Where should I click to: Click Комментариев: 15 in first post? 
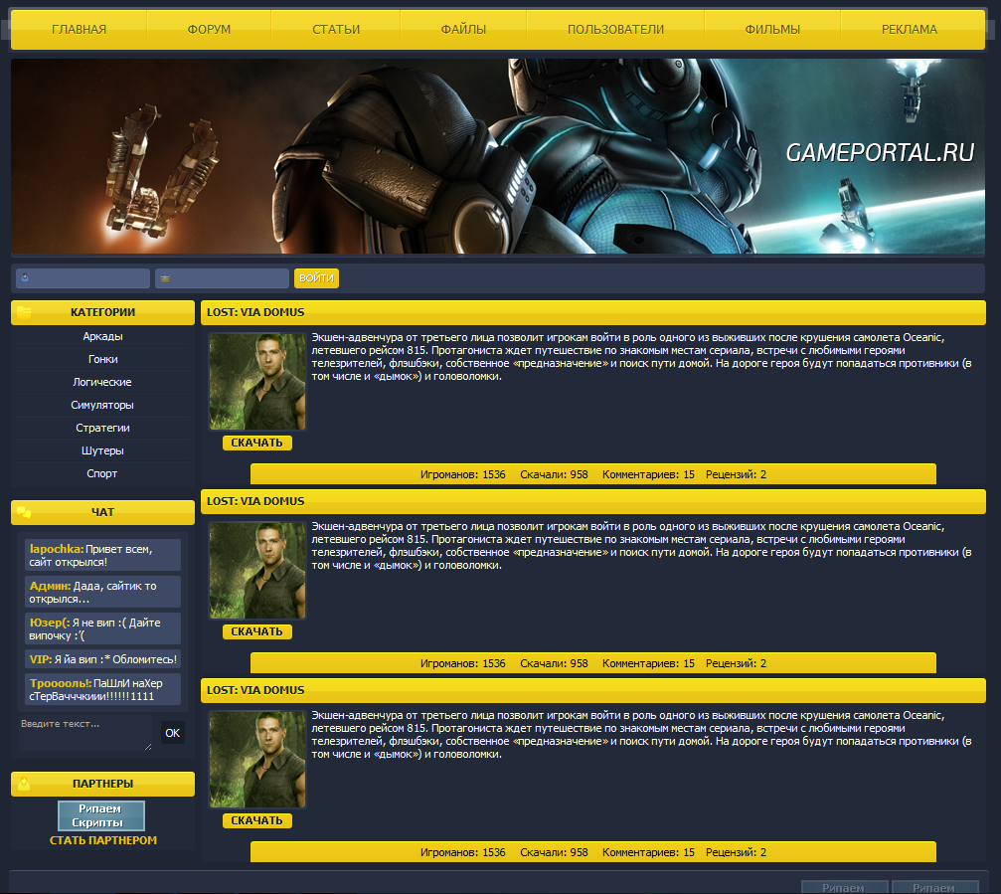[648, 474]
